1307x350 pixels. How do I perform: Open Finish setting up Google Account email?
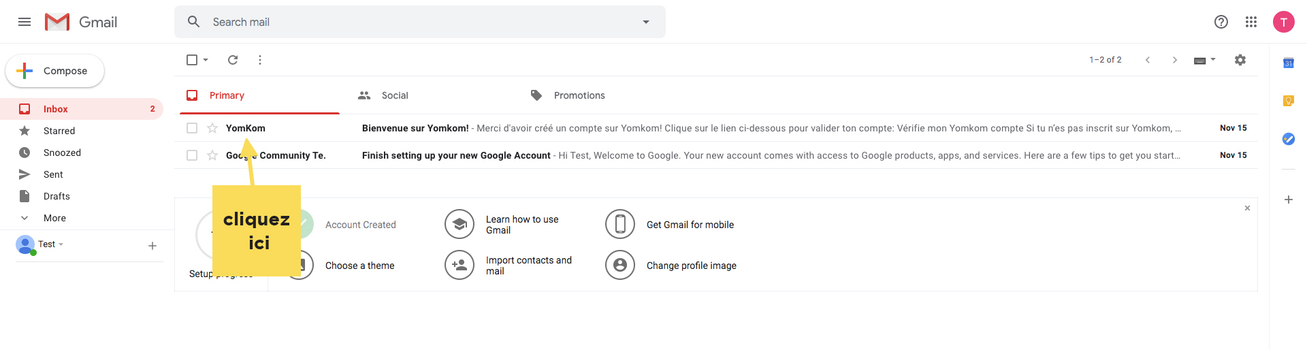tap(715, 155)
